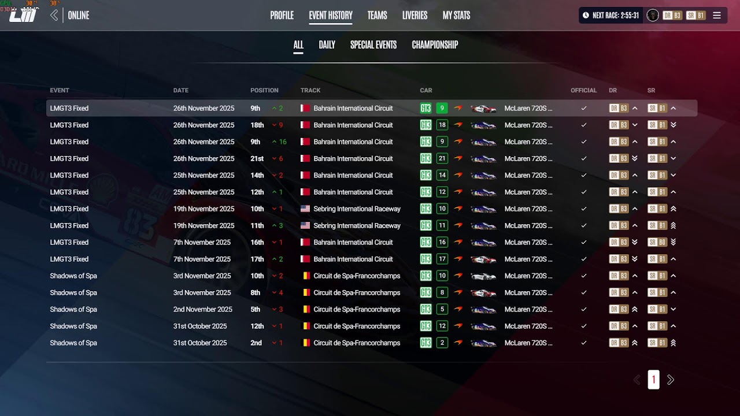This screenshot has height=416, width=740.
Task: Click car livery thumbnail in 17th place row
Action: point(483,259)
